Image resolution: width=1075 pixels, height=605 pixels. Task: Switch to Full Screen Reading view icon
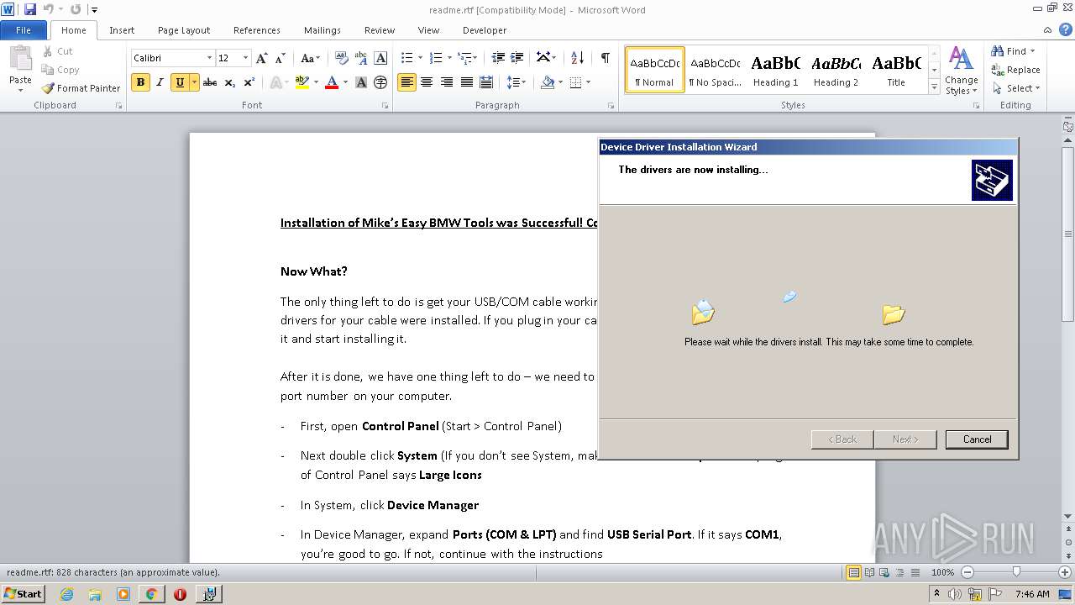(869, 572)
